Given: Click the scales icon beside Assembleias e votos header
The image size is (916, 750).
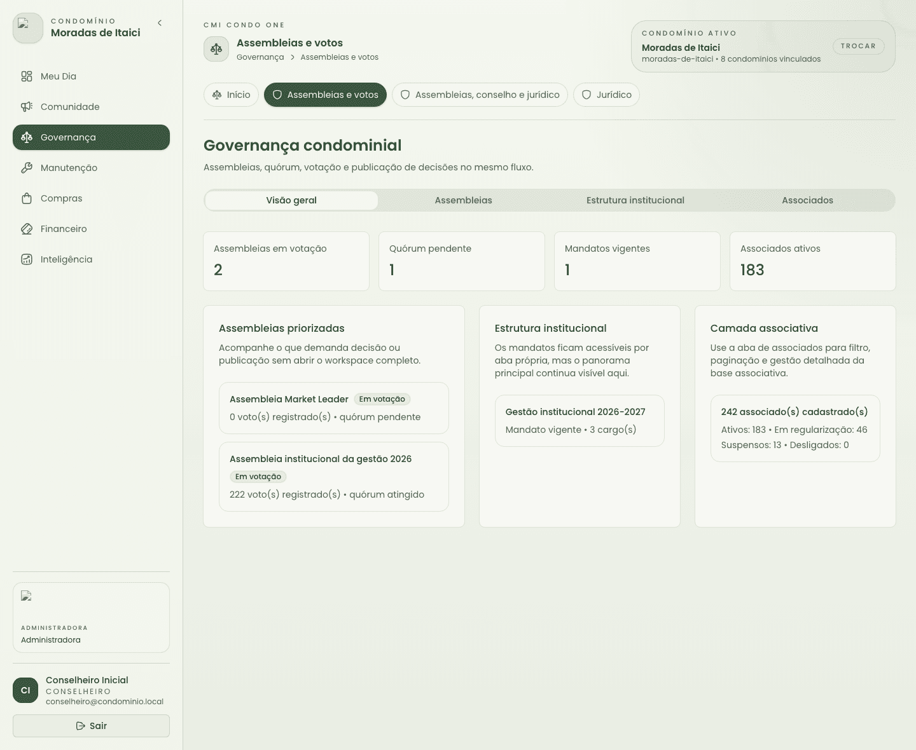Looking at the screenshot, I should coord(216,49).
